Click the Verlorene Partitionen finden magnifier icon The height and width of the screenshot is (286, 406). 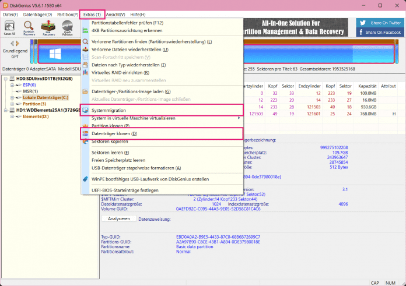tap(86, 42)
